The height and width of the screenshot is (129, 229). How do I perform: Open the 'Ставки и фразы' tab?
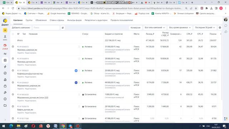click(57, 20)
